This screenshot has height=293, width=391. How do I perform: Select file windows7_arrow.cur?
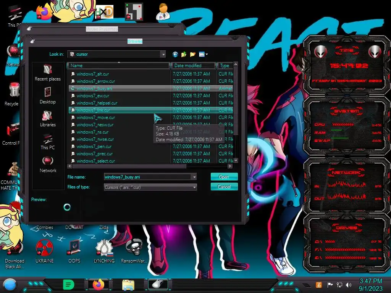point(150,81)
